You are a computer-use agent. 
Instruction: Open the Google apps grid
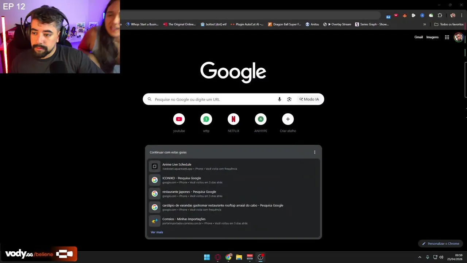tap(447, 37)
